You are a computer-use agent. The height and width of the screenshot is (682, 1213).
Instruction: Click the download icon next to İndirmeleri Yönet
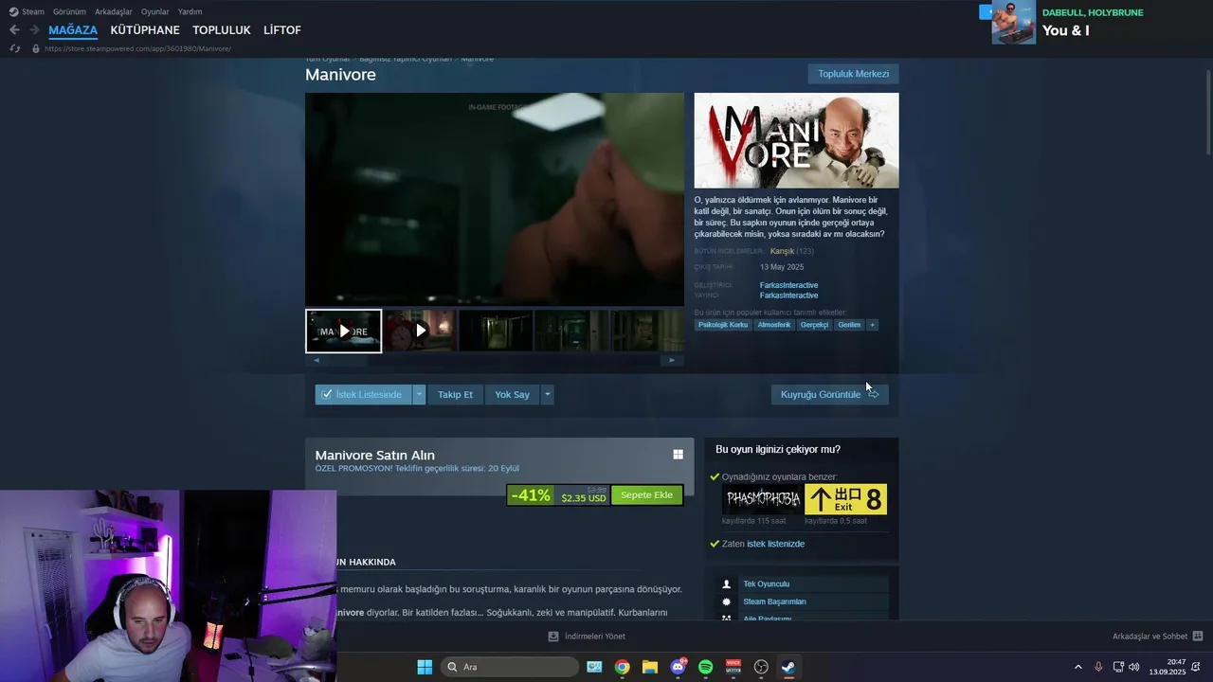pos(553,637)
